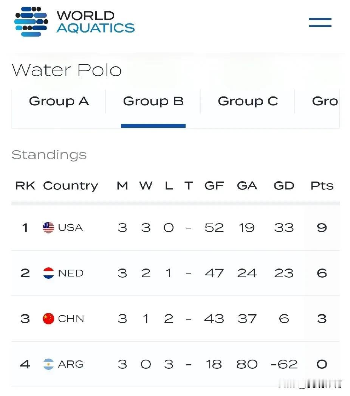Image resolution: width=350 pixels, height=396 pixels.
Task: Click the China flag icon
Action: [48, 319]
